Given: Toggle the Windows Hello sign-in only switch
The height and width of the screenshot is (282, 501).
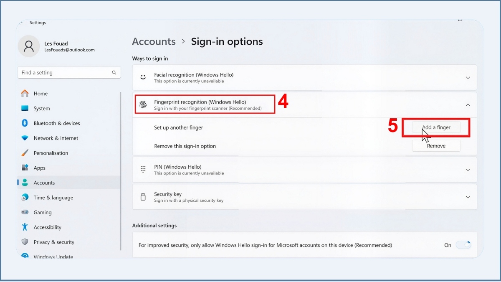Looking at the screenshot, I should (463, 245).
